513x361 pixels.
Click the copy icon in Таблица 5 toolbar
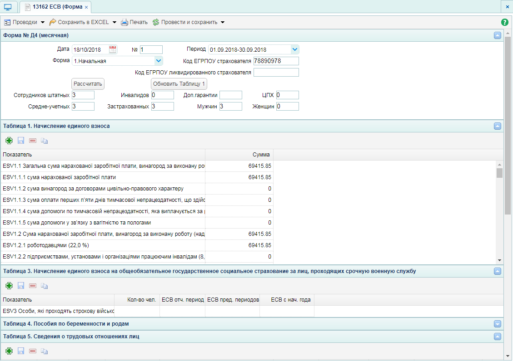[x=45, y=351]
